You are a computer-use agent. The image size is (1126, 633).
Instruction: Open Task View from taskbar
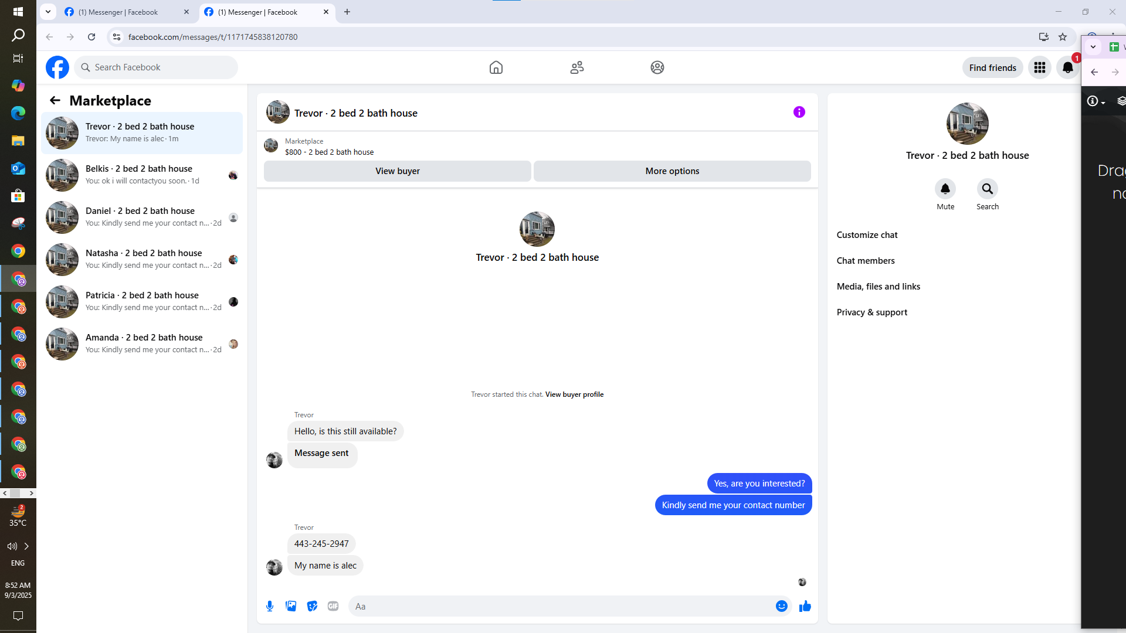coord(18,58)
